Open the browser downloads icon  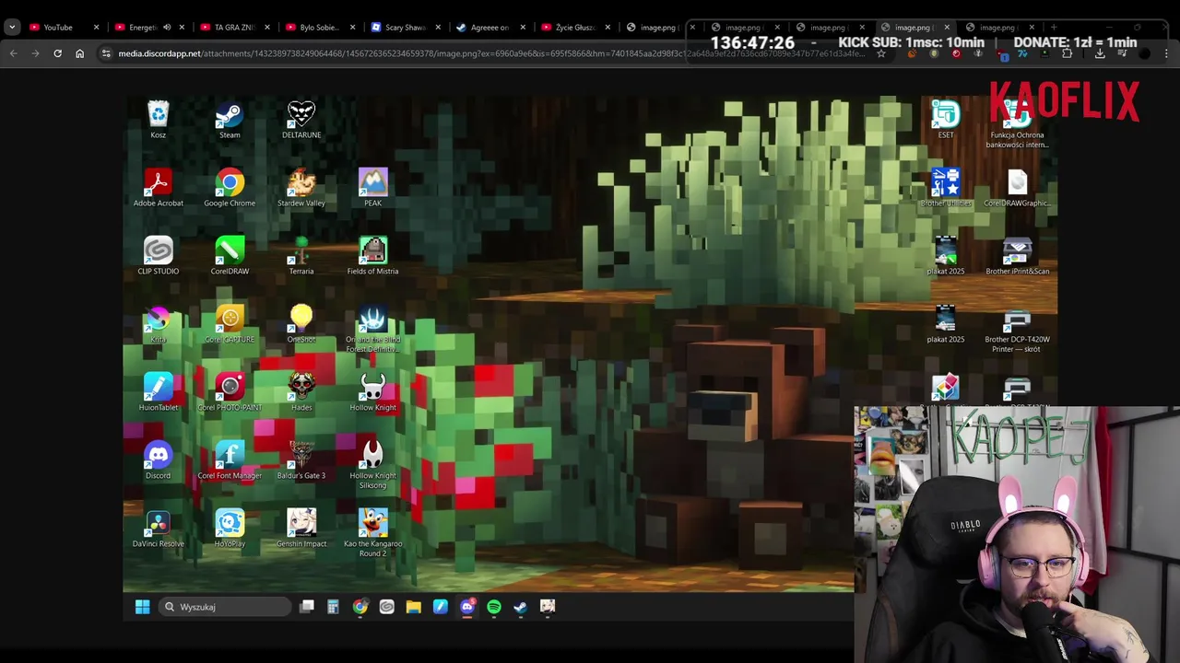(1100, 53)
